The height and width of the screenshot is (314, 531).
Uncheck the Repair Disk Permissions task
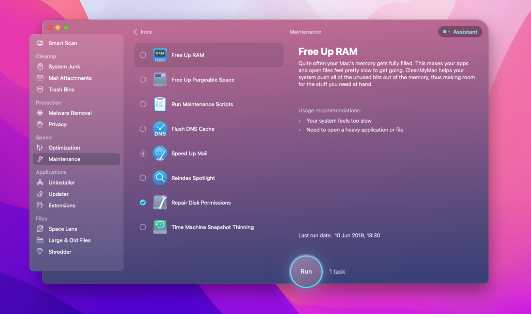(x=143, y=203)
